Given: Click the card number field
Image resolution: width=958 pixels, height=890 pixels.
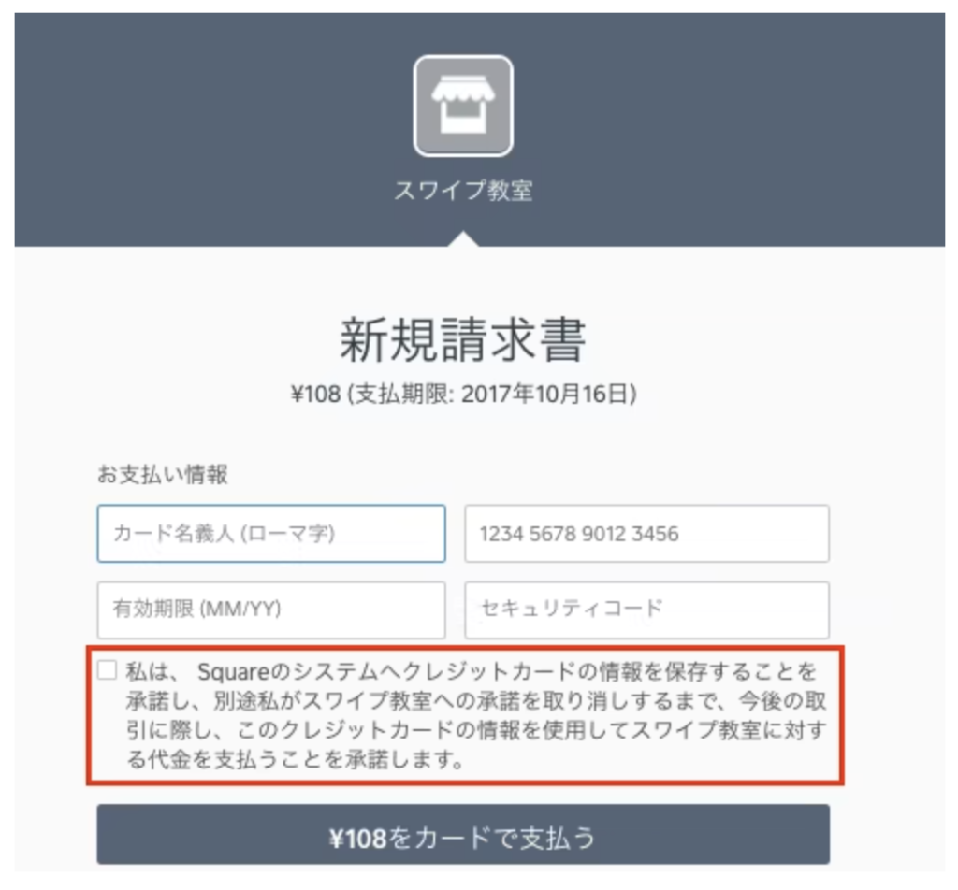Looking at the screenshot, I should pyautogui.click(x=646, y=534).
